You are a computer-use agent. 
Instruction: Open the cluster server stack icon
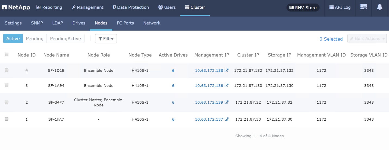pos(363,7)
